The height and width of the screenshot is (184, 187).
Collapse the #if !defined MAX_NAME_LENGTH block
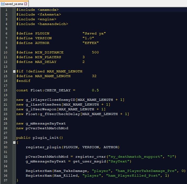coord(14,71)
